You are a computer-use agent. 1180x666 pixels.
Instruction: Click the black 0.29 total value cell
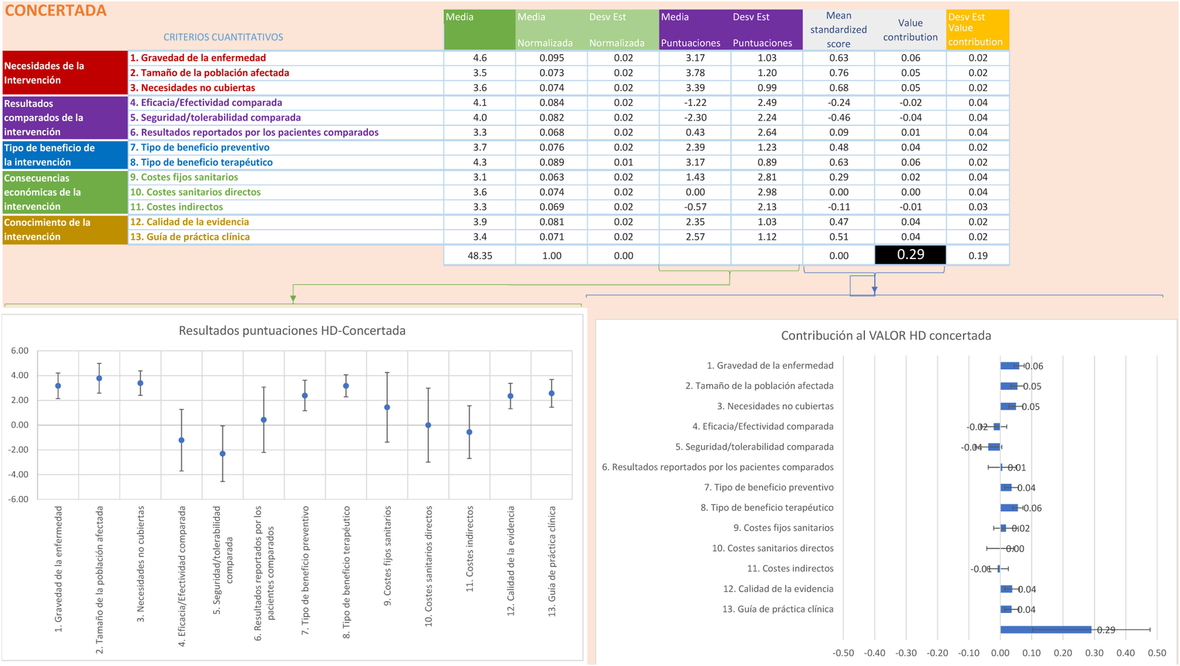click(910, 254)
